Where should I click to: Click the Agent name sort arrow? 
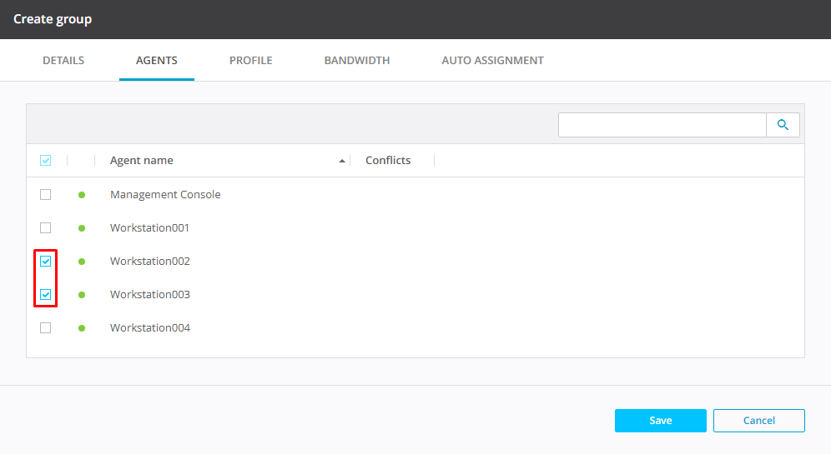(x=342, y=161)
